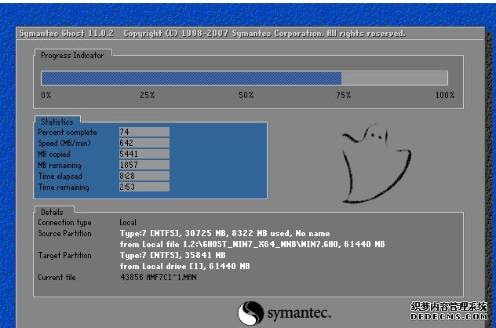496x328 pixels.
Task: Click the Time elapsed label
Action: pyautogui.click(x=60, y=177)
